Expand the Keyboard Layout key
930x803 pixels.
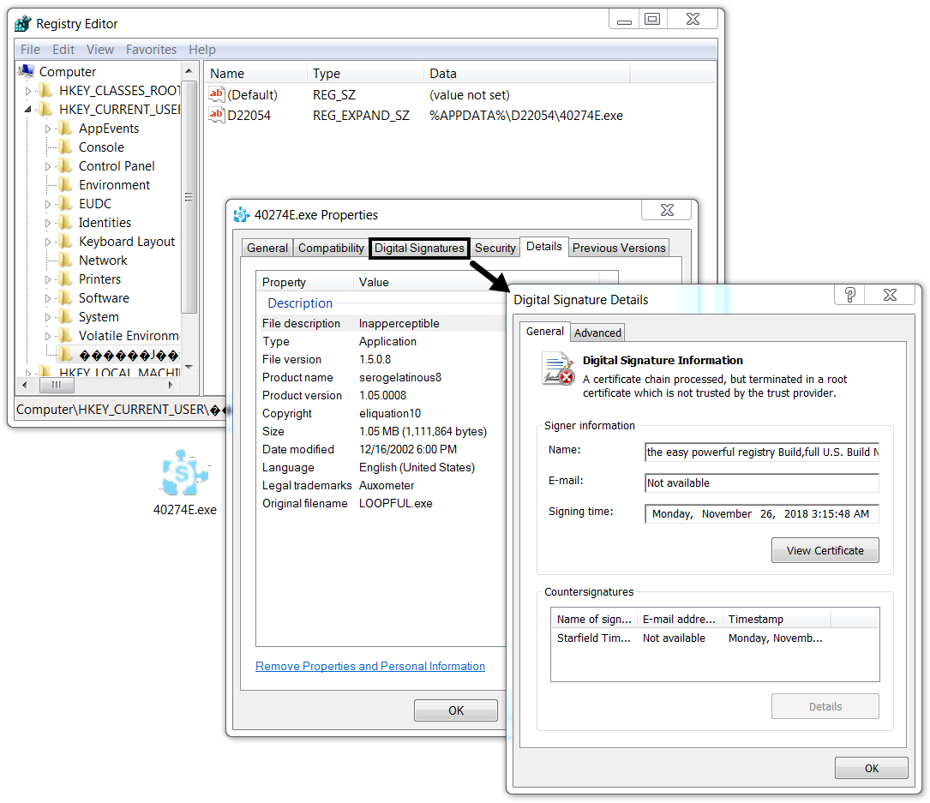(48, 242)
